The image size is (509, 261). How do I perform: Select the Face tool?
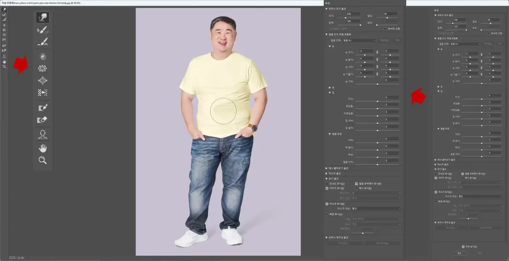click(42, 135)
